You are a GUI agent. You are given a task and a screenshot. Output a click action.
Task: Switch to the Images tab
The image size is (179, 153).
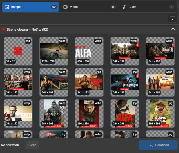coord(30,7)
